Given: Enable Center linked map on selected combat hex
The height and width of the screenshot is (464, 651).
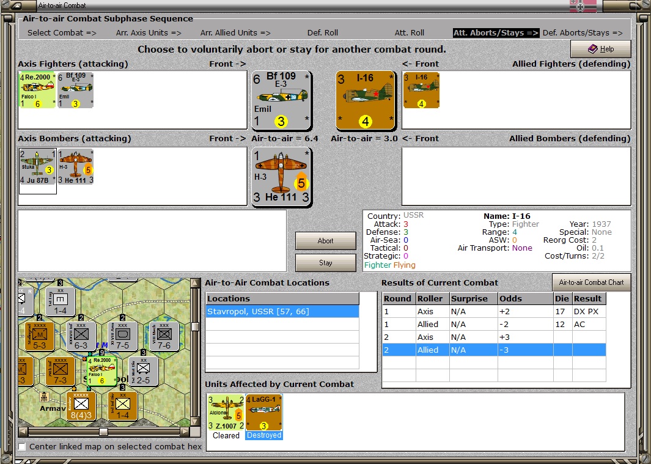Looking at the screenshot, I should tap(22, 446).
